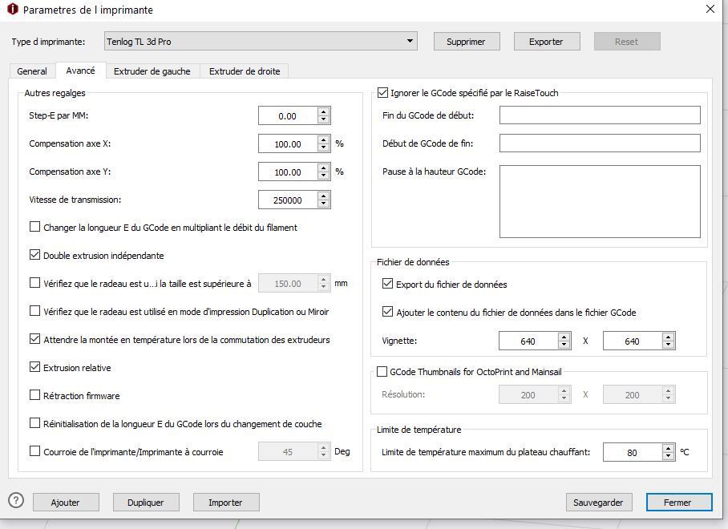Click the plateau chauffant temperature limit field
This screenshot has width=728, height=529.
(x=633, y=452)
